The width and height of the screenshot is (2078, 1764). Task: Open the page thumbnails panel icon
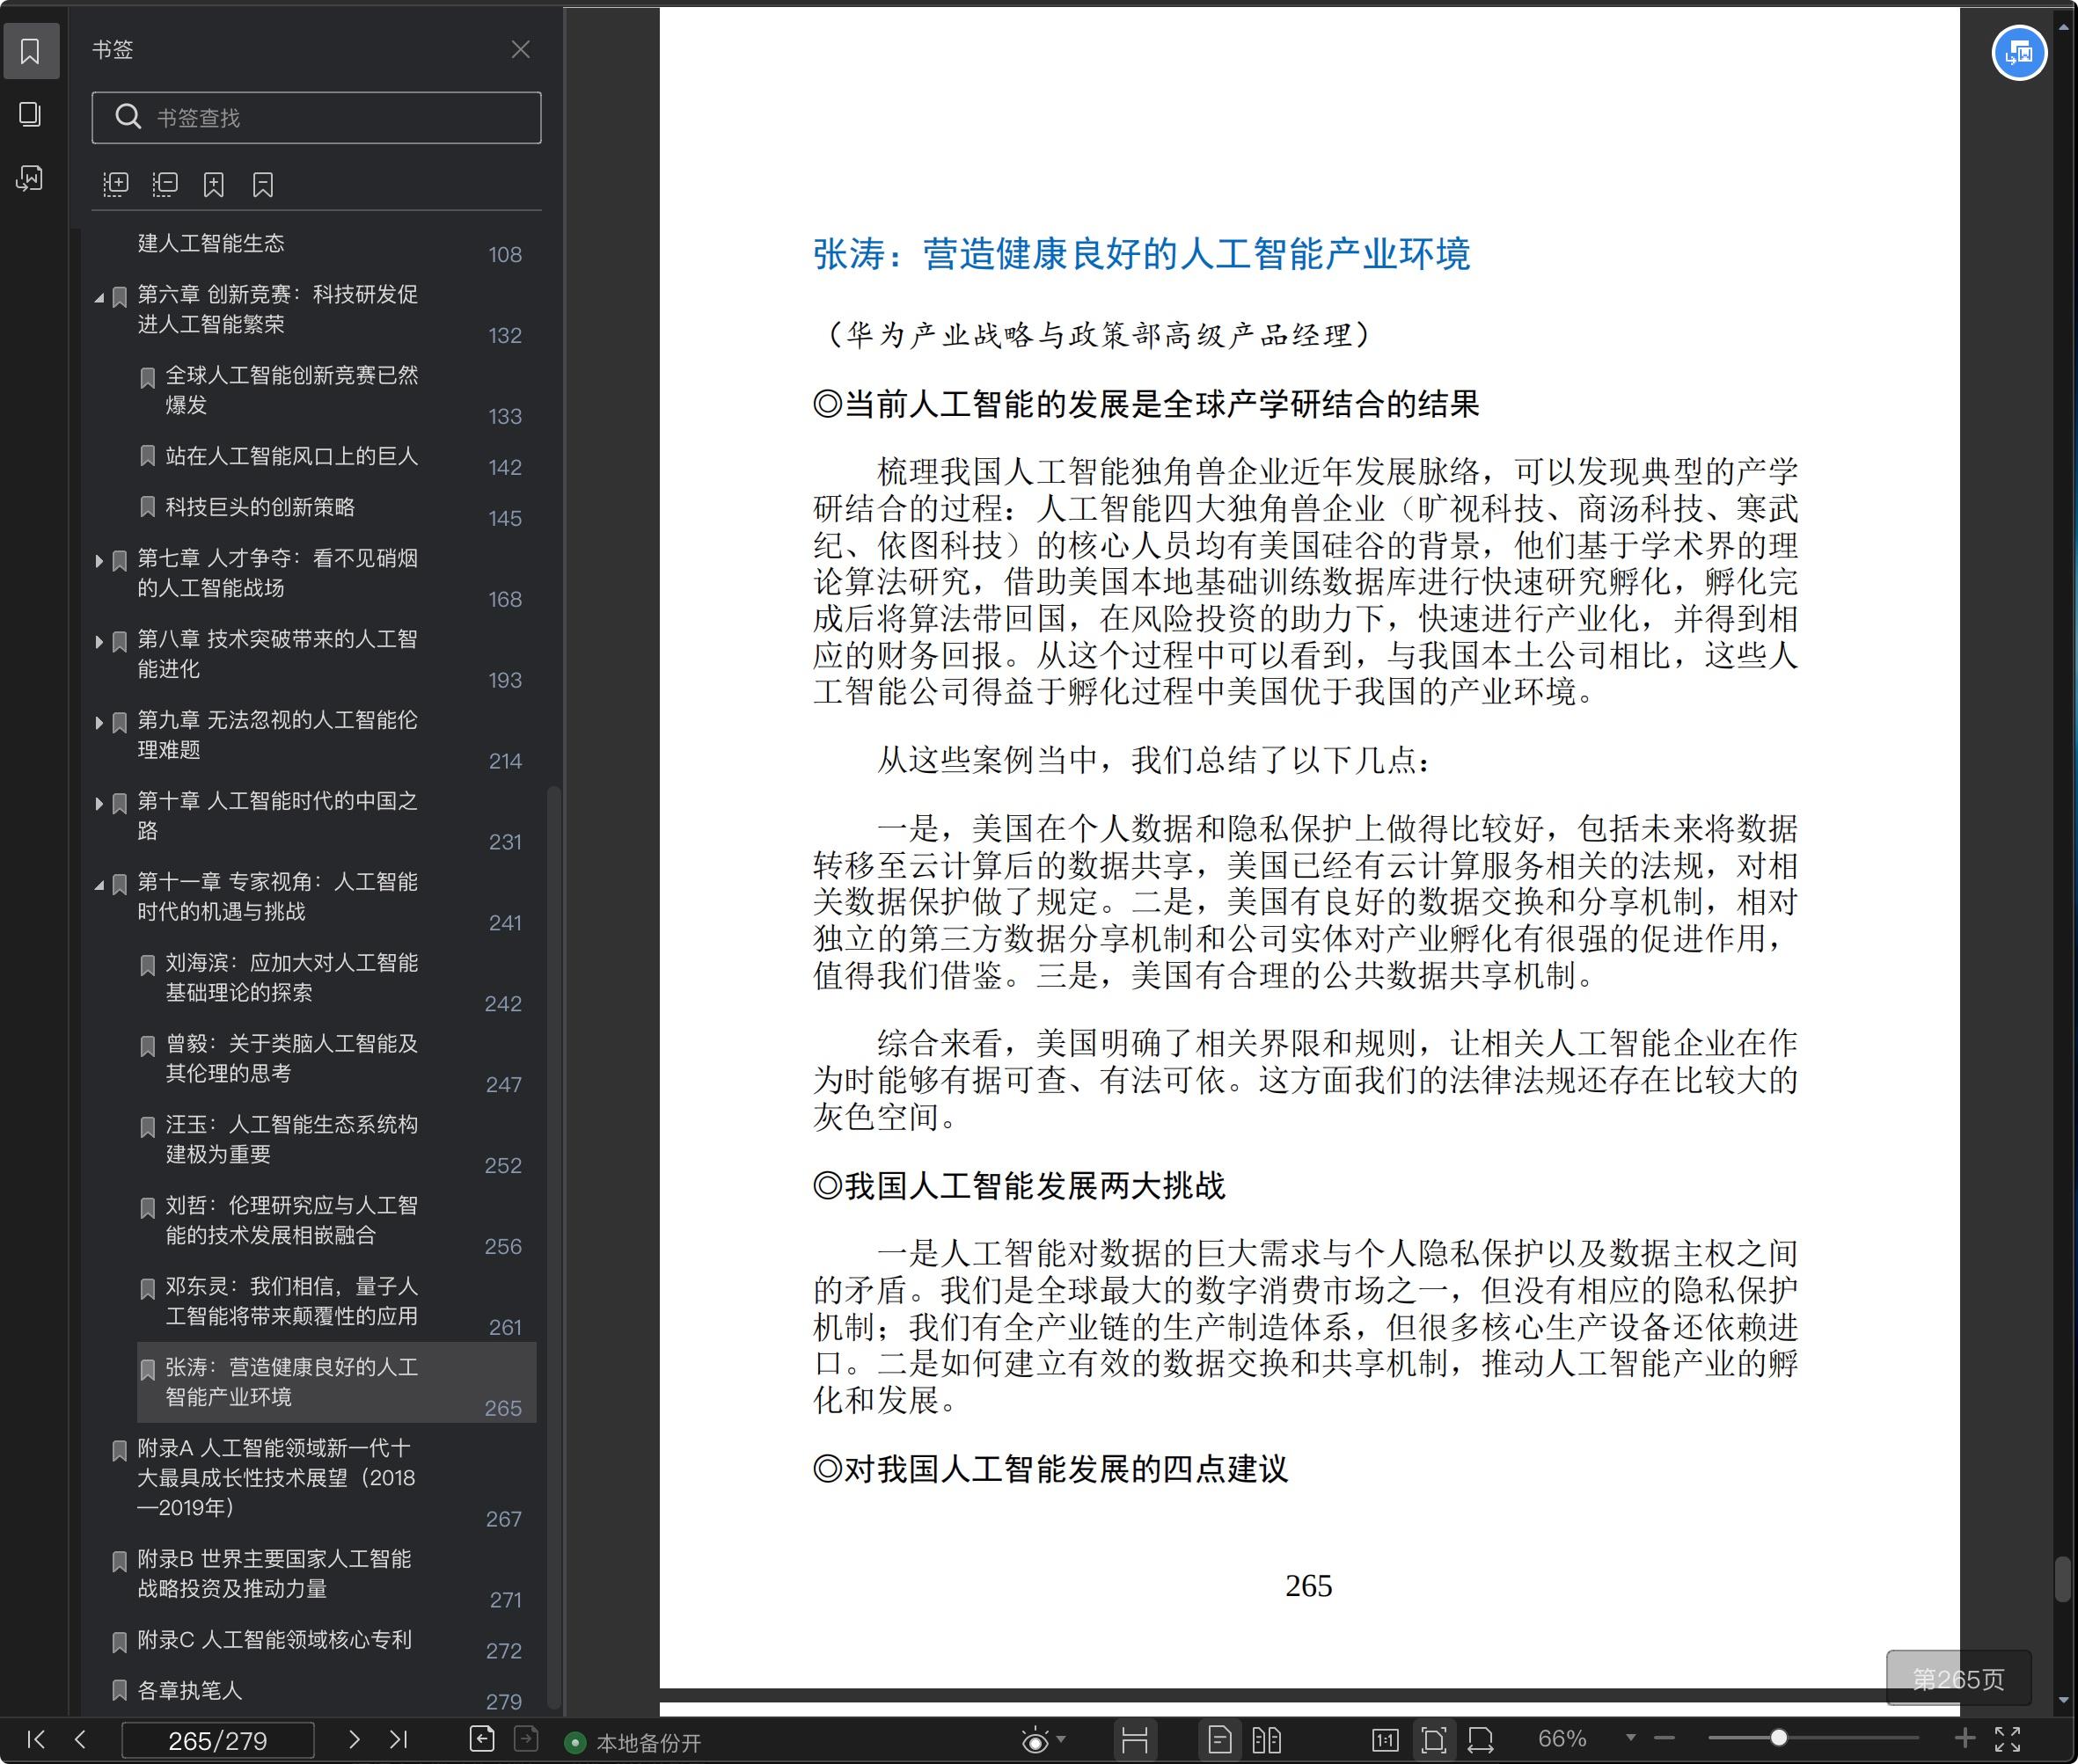pos(30,114)
